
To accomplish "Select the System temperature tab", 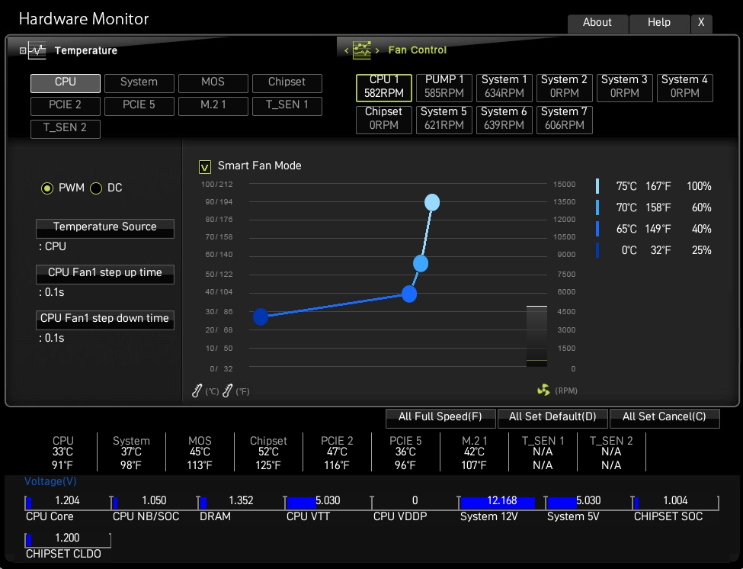I will 139,83.
